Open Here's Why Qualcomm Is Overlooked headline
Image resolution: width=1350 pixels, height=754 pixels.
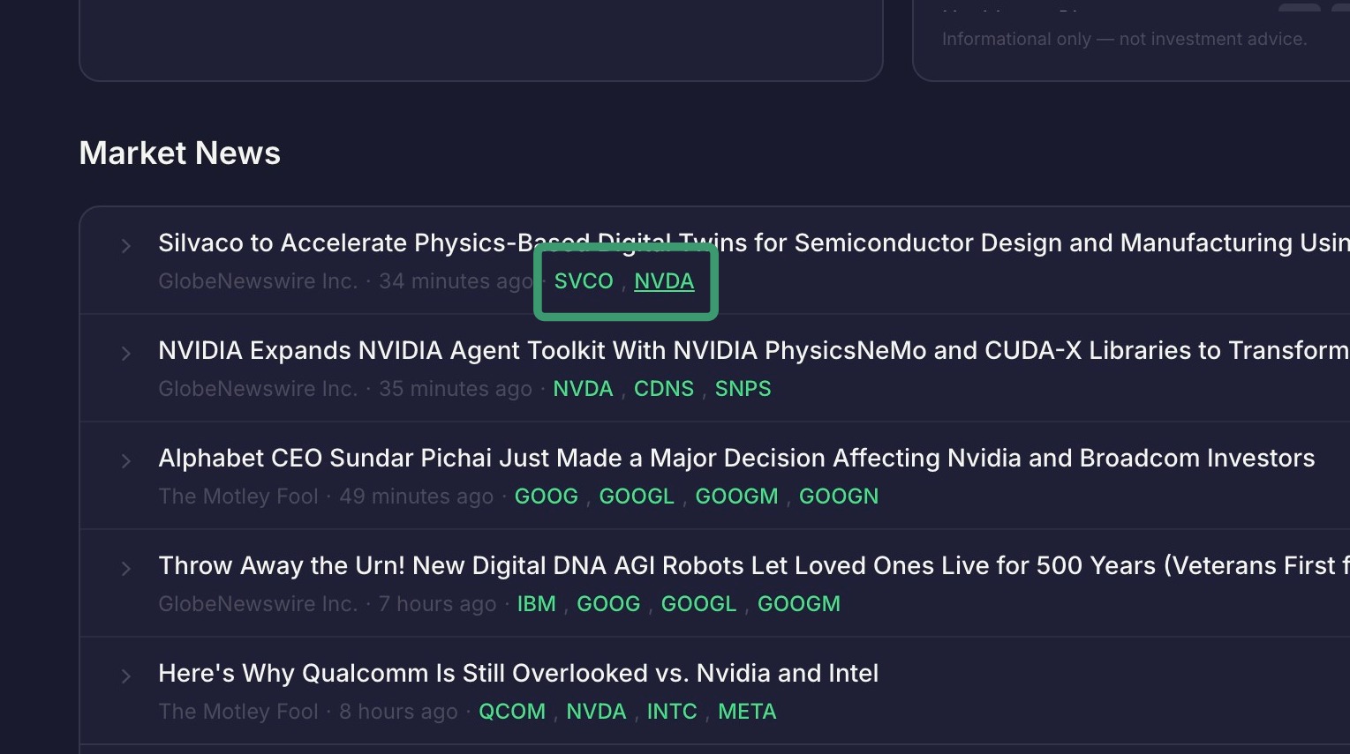pos(518,674)
